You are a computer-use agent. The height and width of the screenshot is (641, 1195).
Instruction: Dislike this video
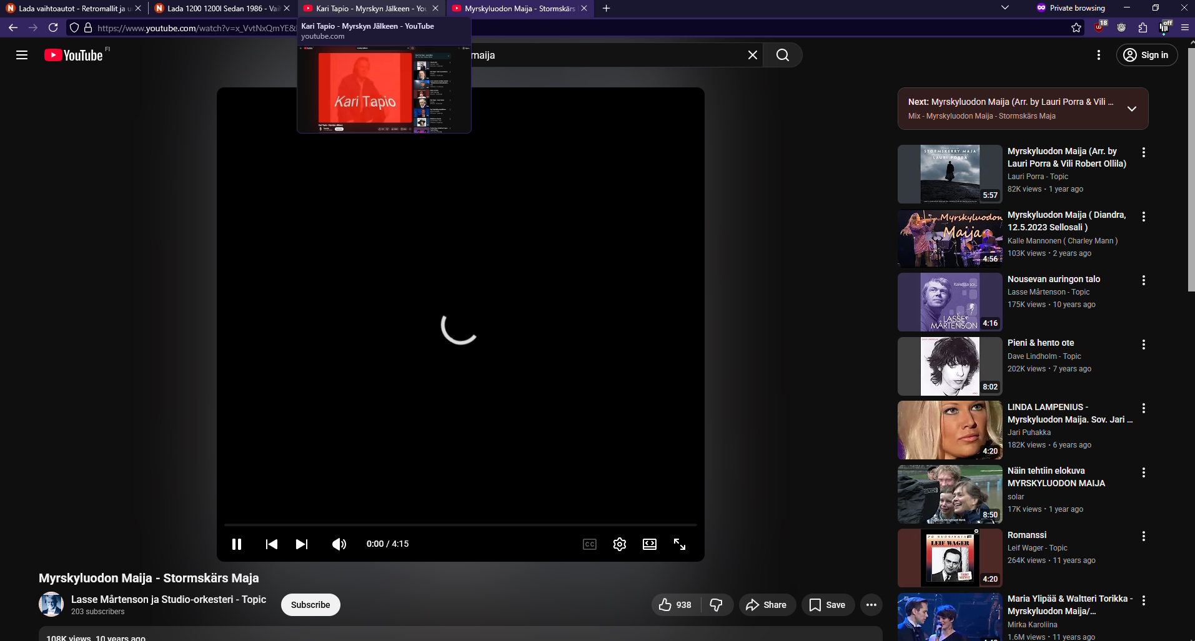pyautogui.click(x=717, y=605)
